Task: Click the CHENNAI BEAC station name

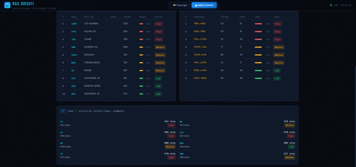Action: (x=92, y=62)
